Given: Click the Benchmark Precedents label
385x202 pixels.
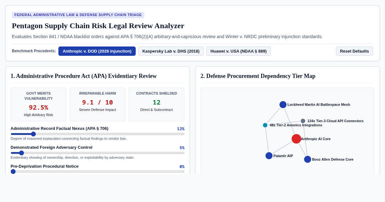Looking at the screenshot, I should click(34, 51).
